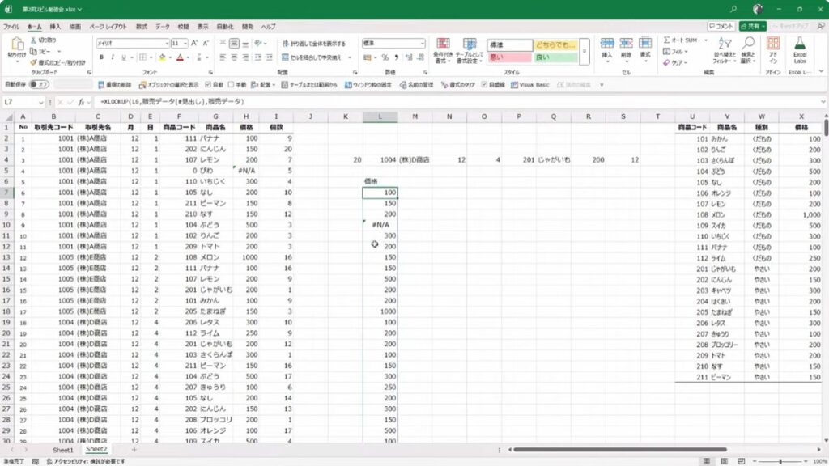
Task: Toggle the AutoSave (自動保存) switch
Action: coord(38,84)
